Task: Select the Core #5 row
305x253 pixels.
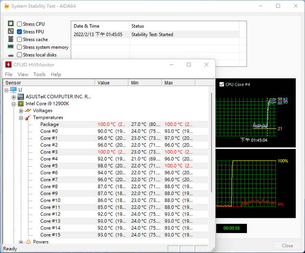Action: pyautogui.click(x=124, y=166)
